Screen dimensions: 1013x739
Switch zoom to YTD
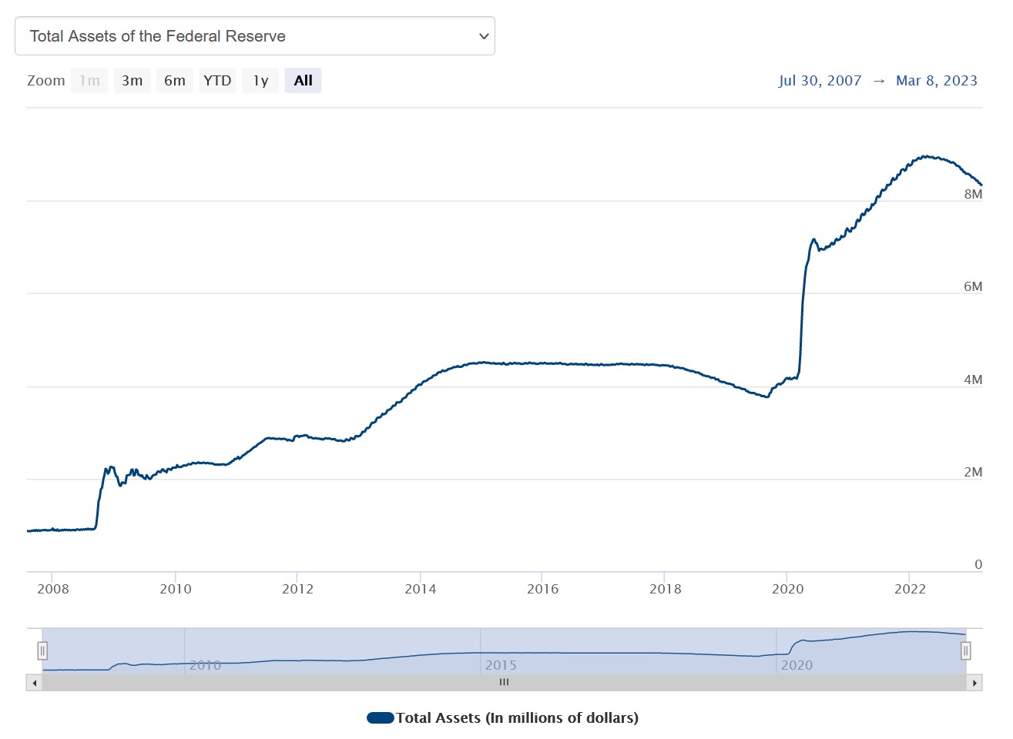click(x=217, y=81)
